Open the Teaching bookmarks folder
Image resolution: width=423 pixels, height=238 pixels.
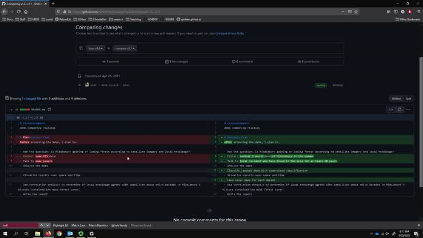[x=133, y=19]
